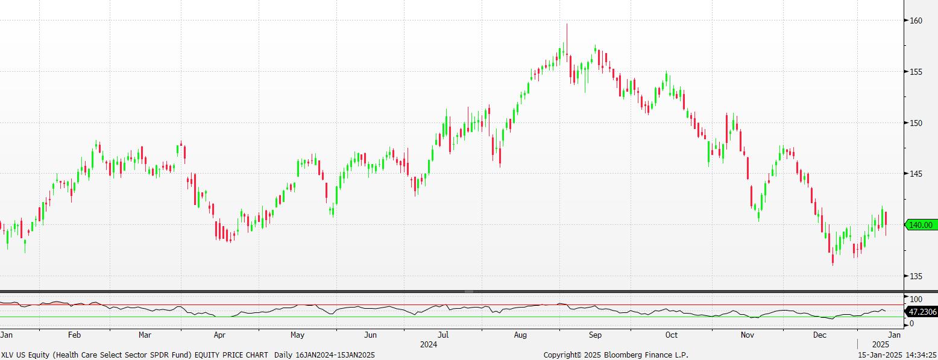Image resolution: width=938 pixels, height=360 pixels.
Task: Grab the panel splitter grip above RSI pane
Action: [469, 292]
